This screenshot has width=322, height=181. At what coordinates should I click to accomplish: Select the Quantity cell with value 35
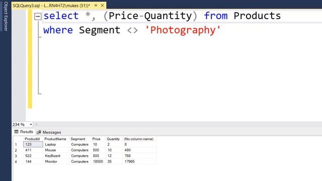[114, 161]
